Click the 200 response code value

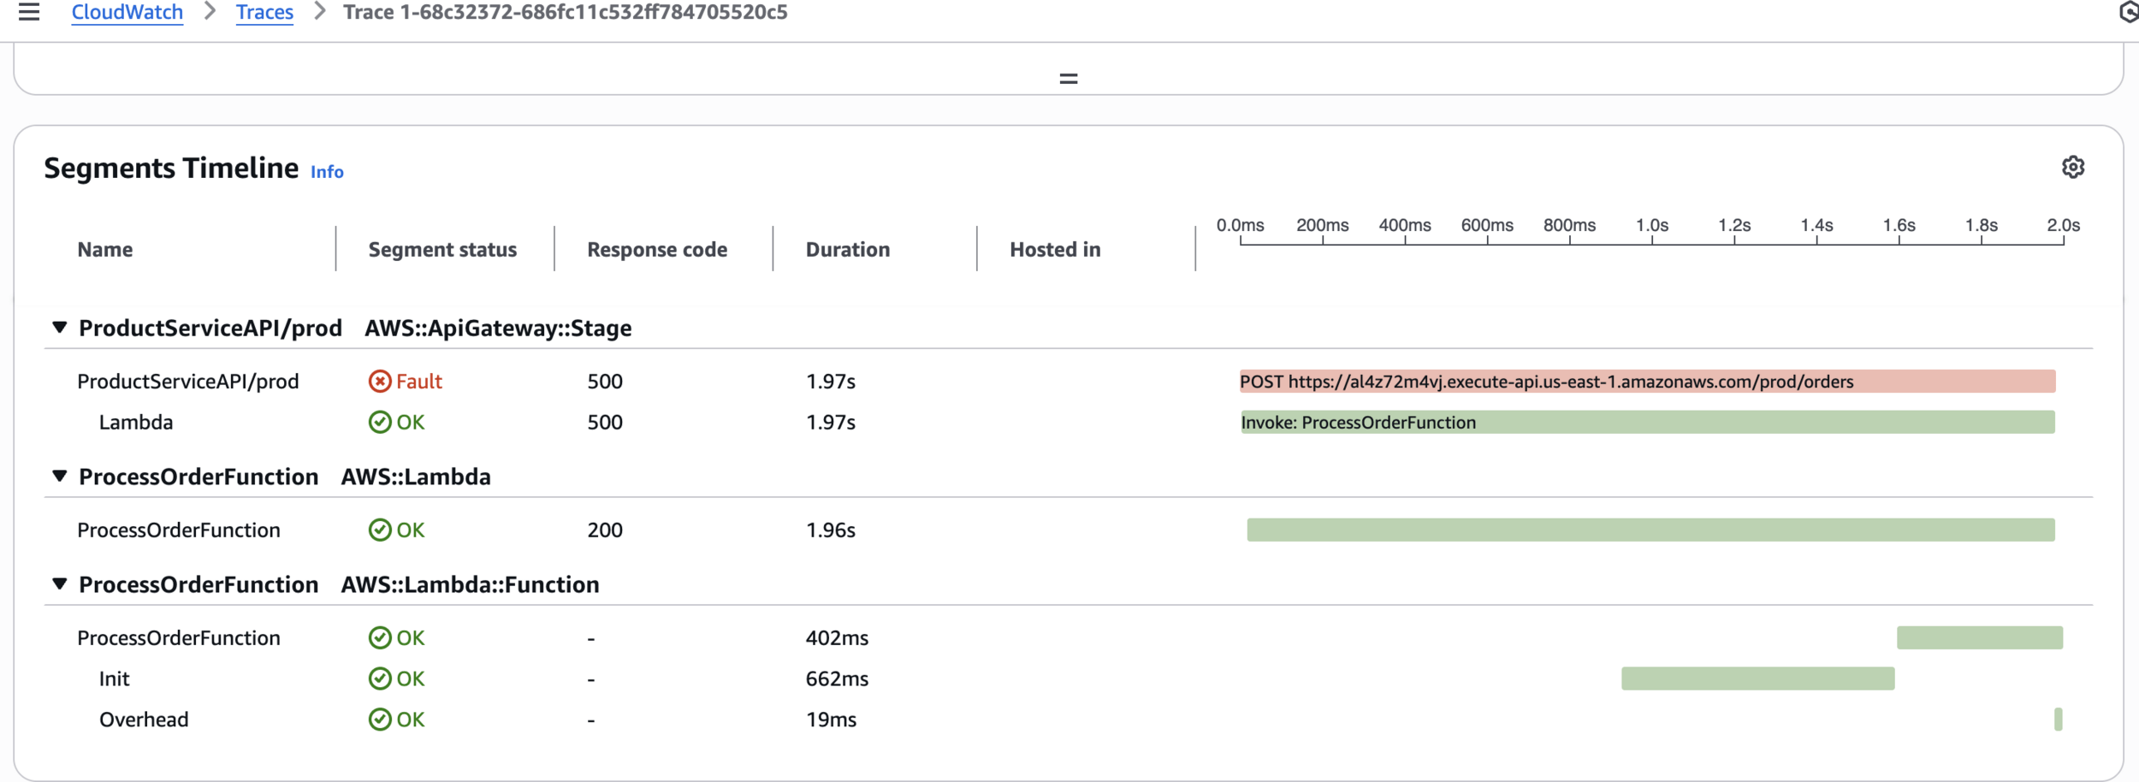[x=605, y=530]
